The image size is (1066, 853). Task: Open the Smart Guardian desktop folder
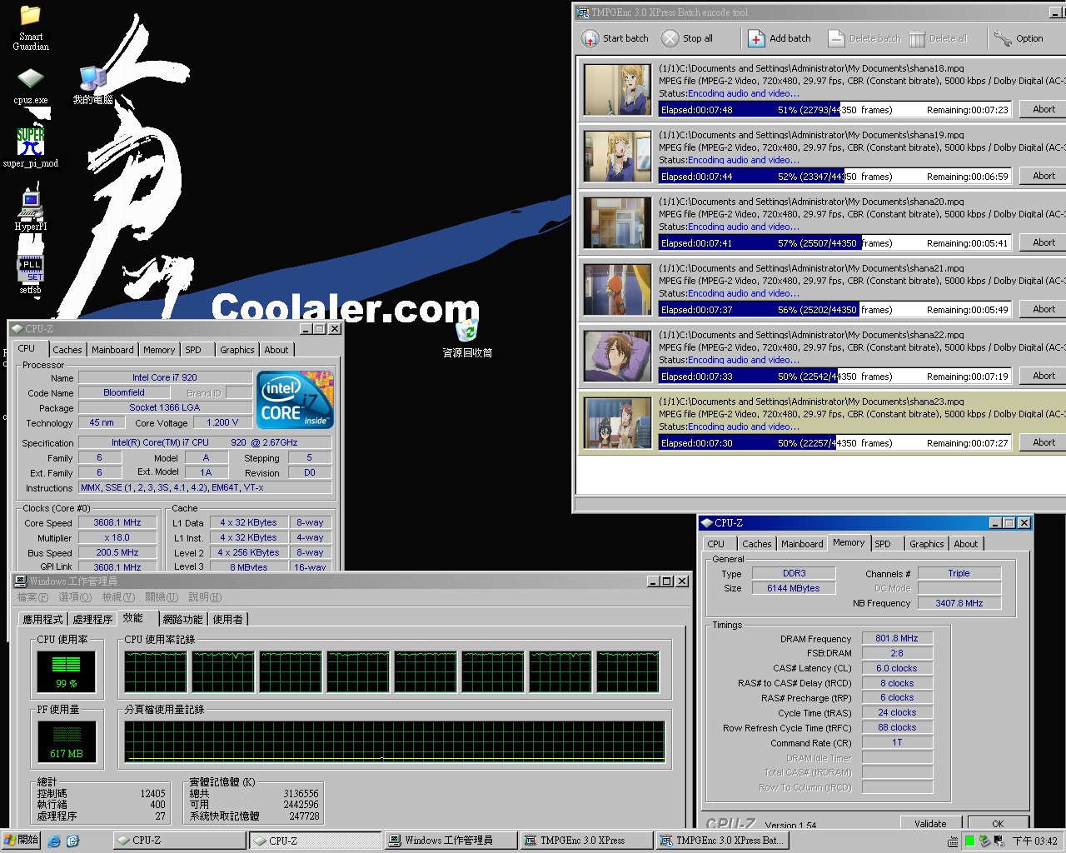(31, 27)
